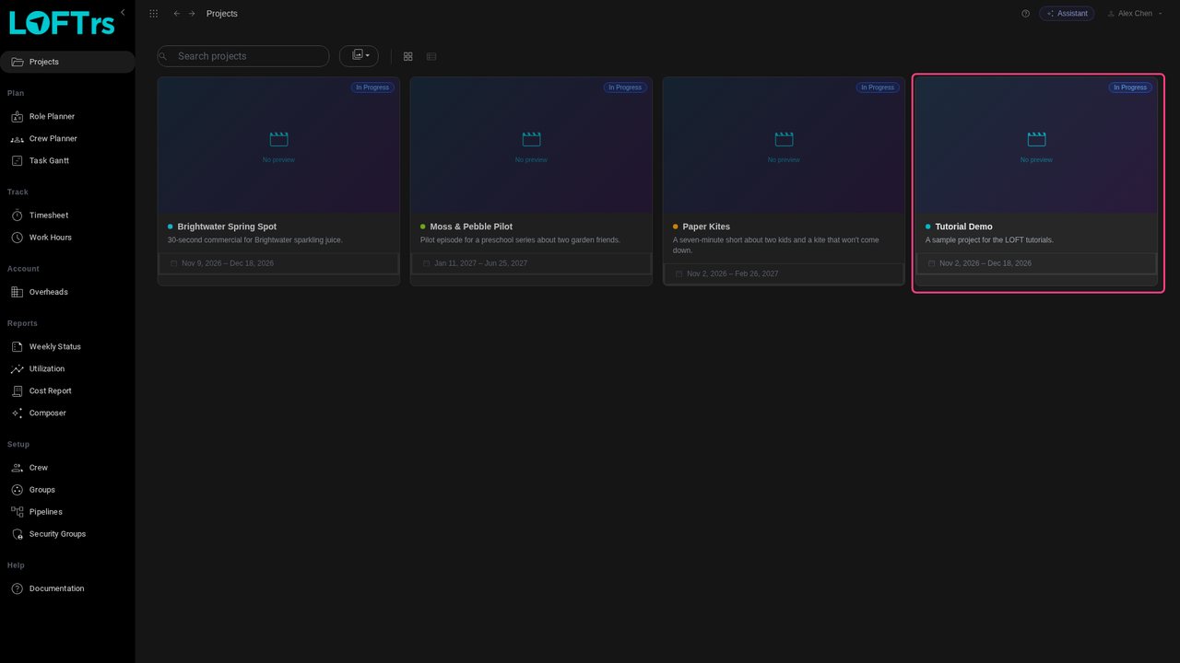
Task: Go back with the left arrow
Action: (177, 14)
